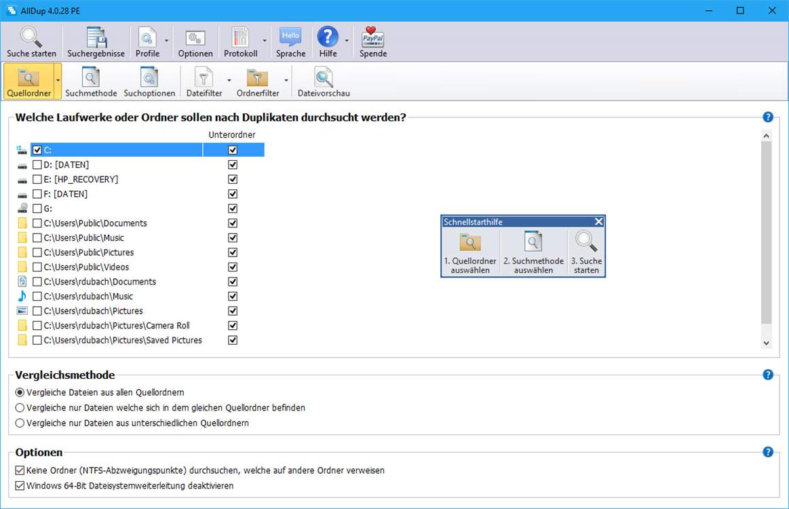Click the rdubach Documents icon
The width and height of the screenshot is (789, 509).
tap(22, 282)
